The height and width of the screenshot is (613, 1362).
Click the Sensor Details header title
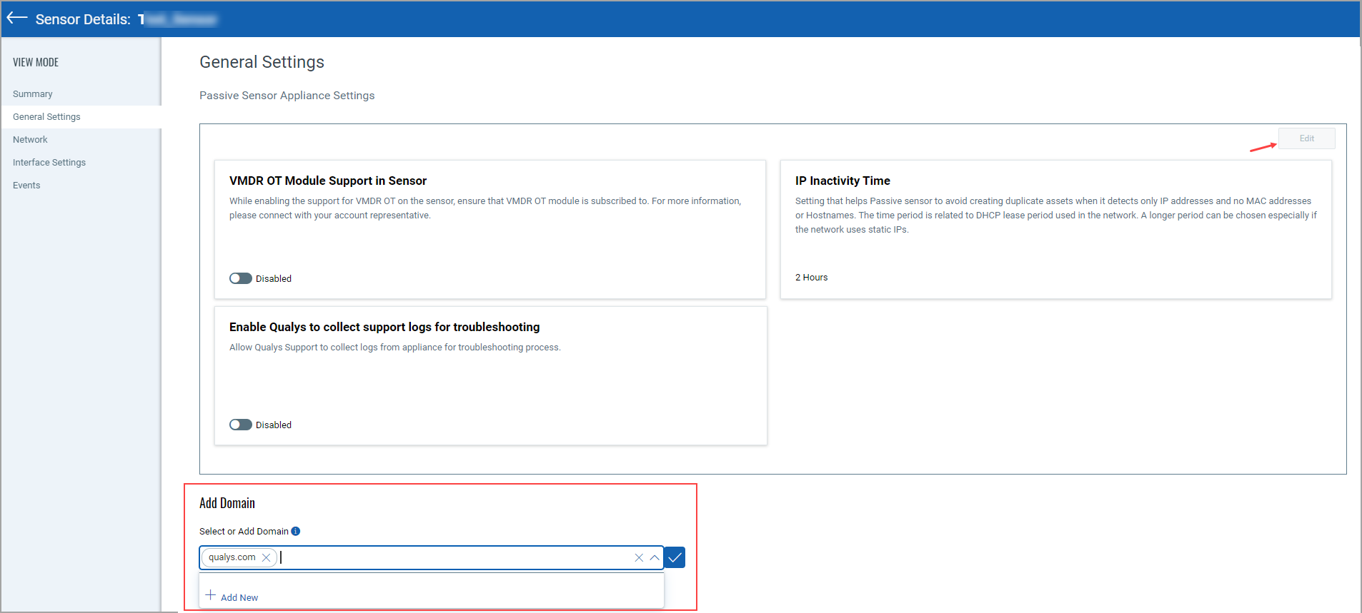point(83,19)
